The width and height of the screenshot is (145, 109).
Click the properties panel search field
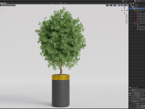tap(141, 88)
